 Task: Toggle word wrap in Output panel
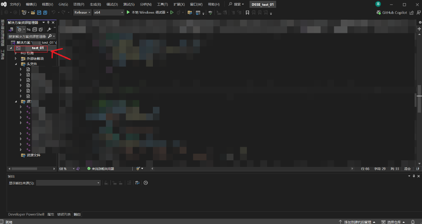pyautogui.click(x=137, y=183)
